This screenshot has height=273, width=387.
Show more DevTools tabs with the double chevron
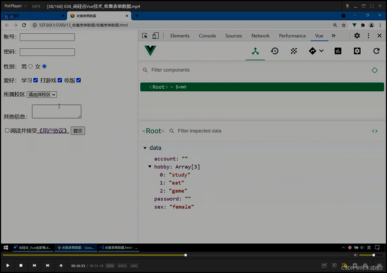coord(333,36)
